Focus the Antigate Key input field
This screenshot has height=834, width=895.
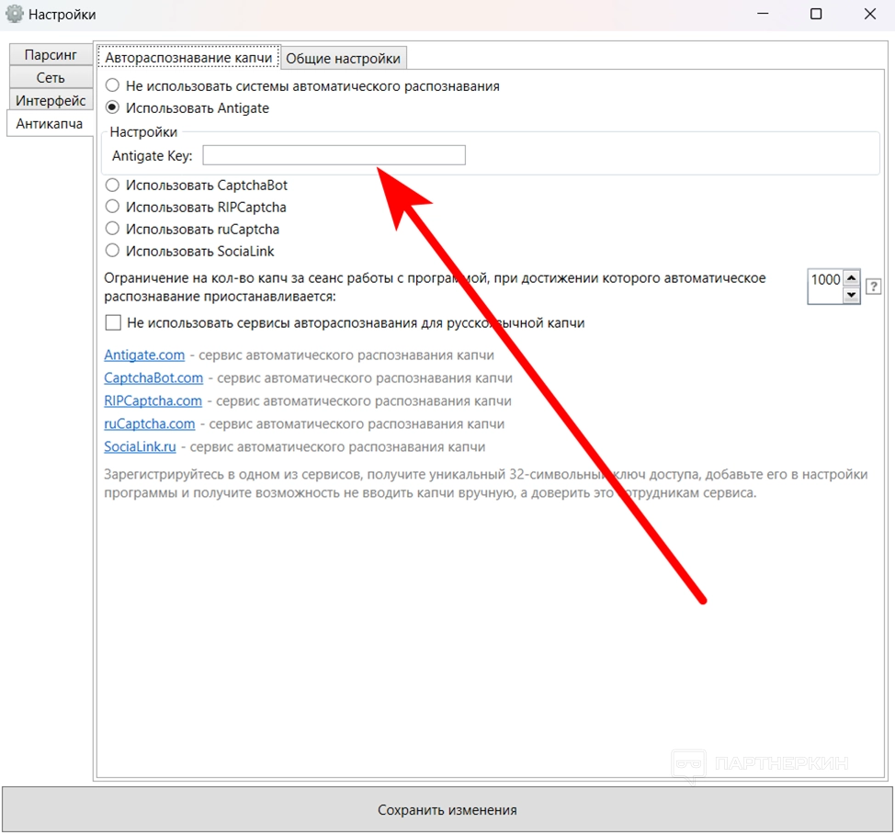click(334, 155)
